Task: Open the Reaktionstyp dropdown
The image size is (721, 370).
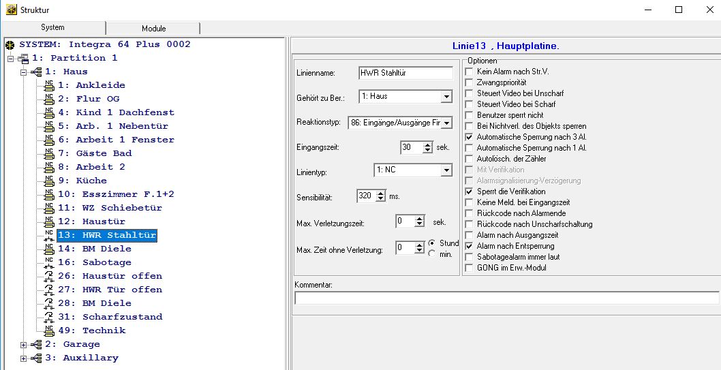Action: [x=446, y=123]
